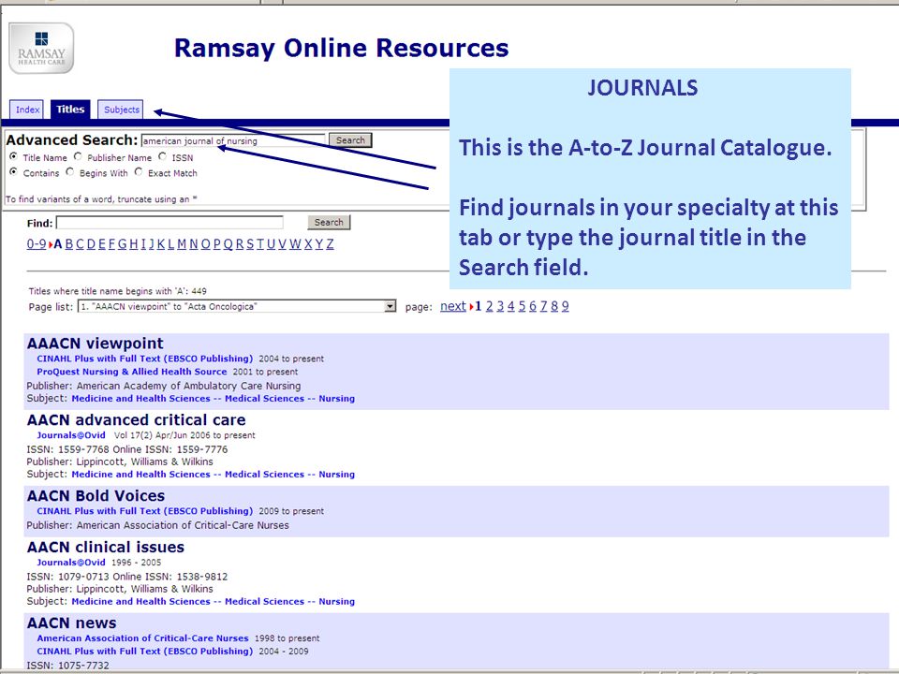
Task: Select the Title Name radio button
Action: [x=13, y=156]
